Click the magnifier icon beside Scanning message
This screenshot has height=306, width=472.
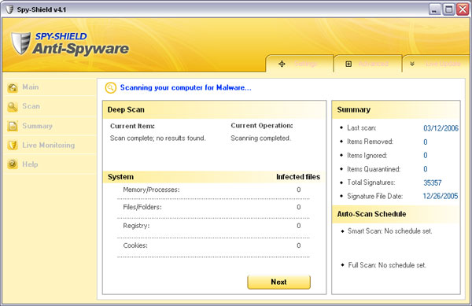(110, 88)
